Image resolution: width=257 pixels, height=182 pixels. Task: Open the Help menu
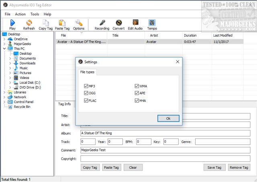[47, 14]
